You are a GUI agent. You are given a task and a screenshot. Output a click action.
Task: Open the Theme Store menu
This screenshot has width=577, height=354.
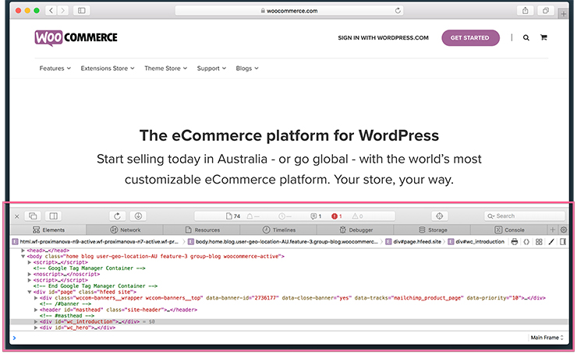coord(165,68)
